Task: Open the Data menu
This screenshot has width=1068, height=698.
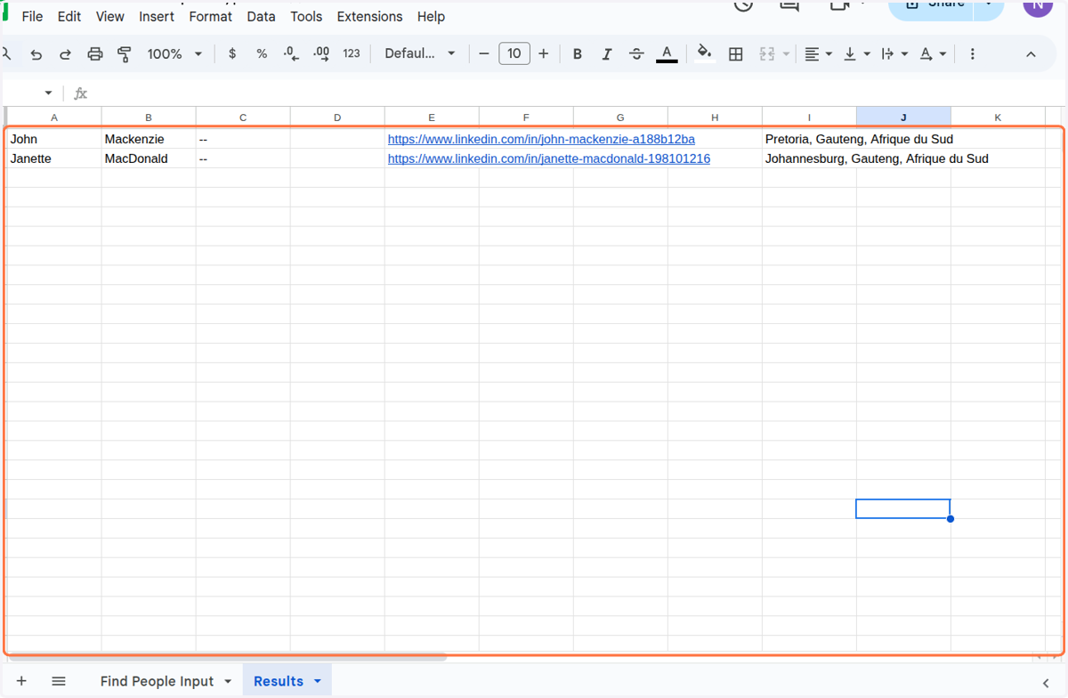Action: pos(261,16)
